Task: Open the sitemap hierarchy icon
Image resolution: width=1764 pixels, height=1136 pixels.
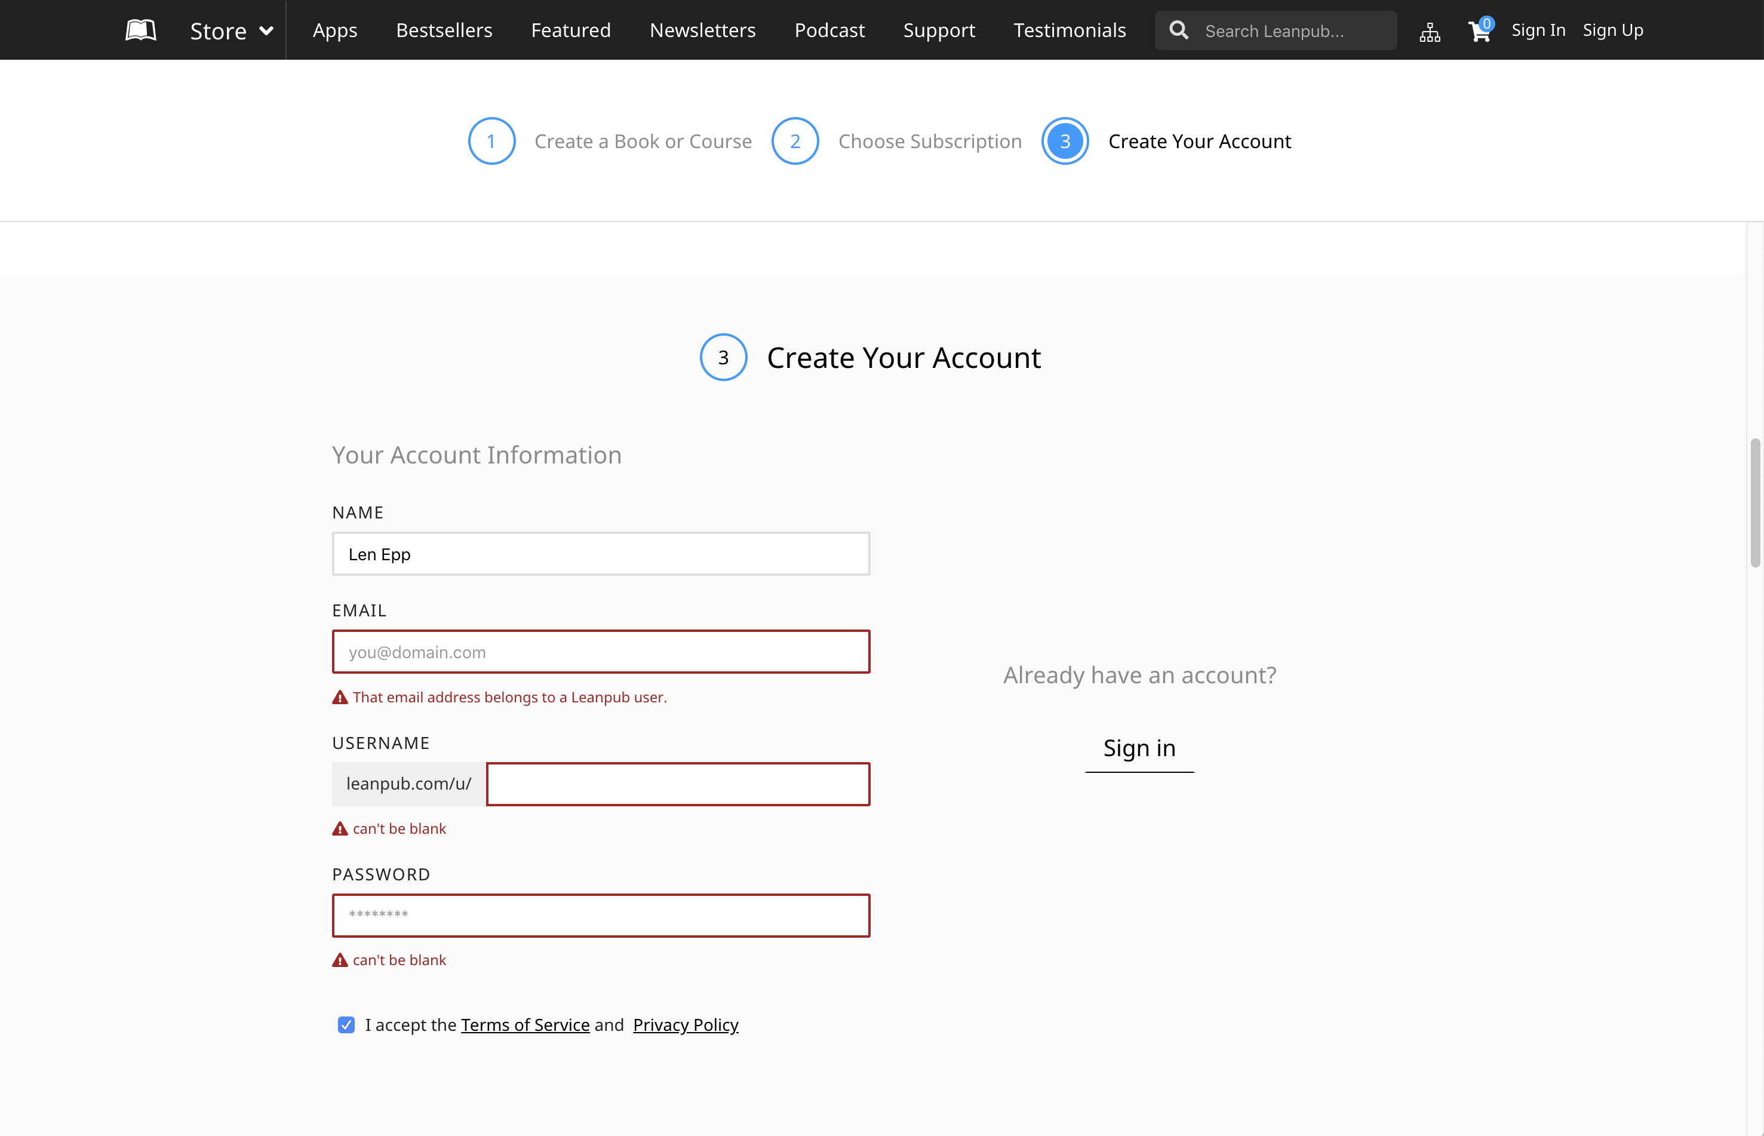Action: (1430, 32)
